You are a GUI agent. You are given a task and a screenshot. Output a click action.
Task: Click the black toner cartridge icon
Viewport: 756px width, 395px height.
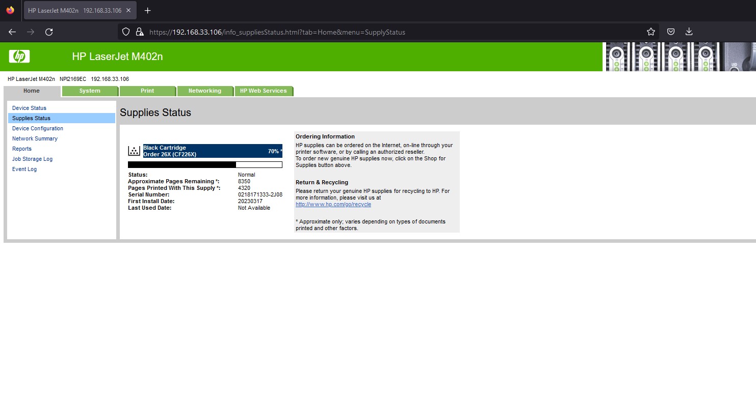(x=134, y=151)
